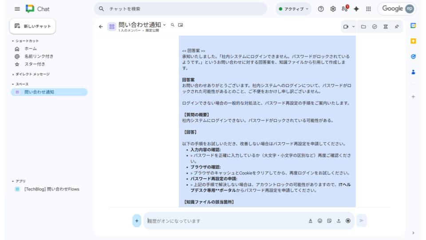Click the 1人のメンバー member count text
Screen dimensions: 426x240
pos(129,31)
